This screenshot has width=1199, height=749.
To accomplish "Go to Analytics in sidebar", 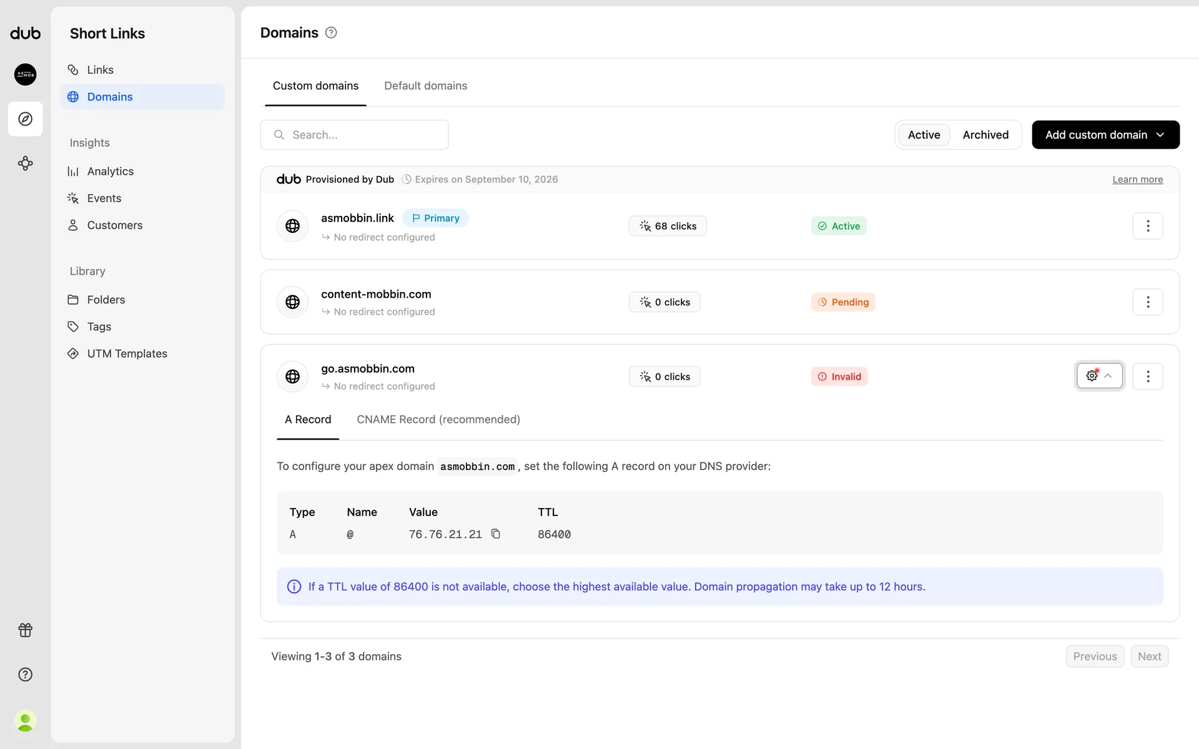I will (110, 171).
